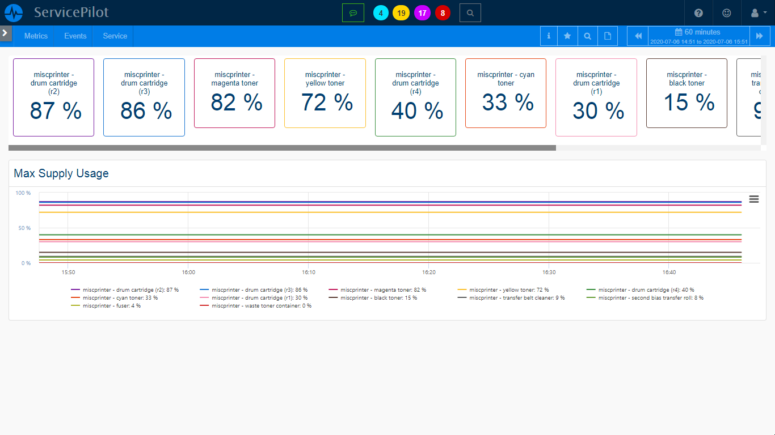This screenshot has width=775, height=435.
Task: Open the help question mark icon
Action: 698,12
